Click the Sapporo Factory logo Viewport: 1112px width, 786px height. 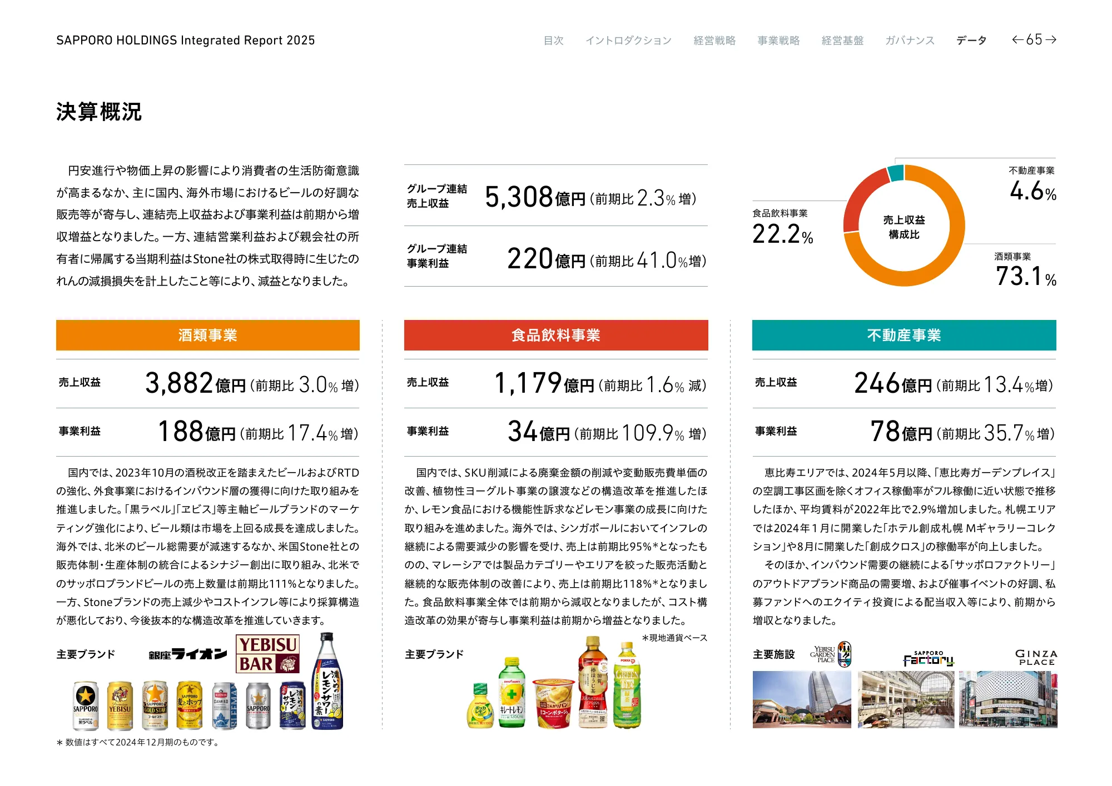pos(928,658)
